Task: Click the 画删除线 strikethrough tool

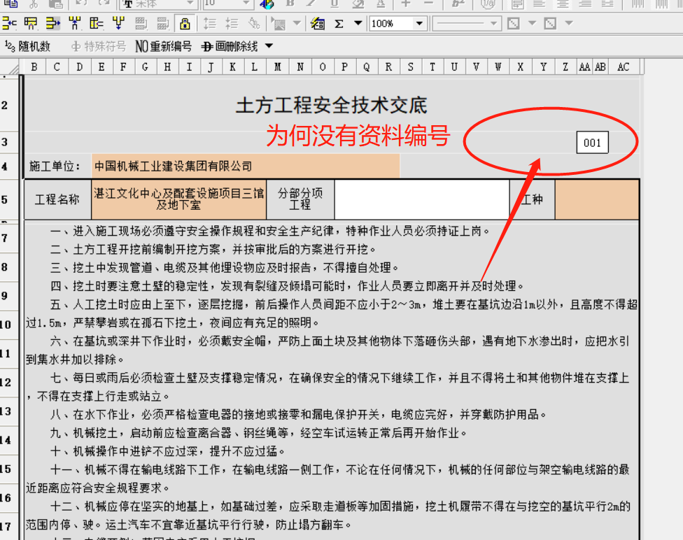Action: (x=230, y=47)
